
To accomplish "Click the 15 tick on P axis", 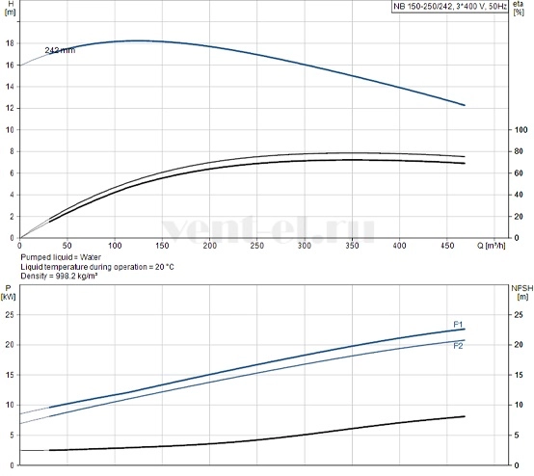I will 10,375.
